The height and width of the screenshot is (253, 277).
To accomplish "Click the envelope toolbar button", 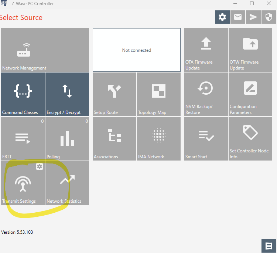I will [x=238, y=17].
